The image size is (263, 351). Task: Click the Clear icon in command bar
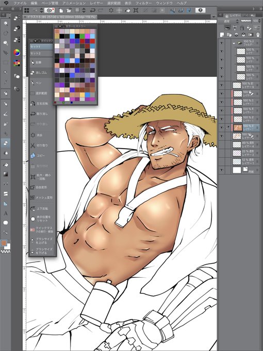coord(111,10)
